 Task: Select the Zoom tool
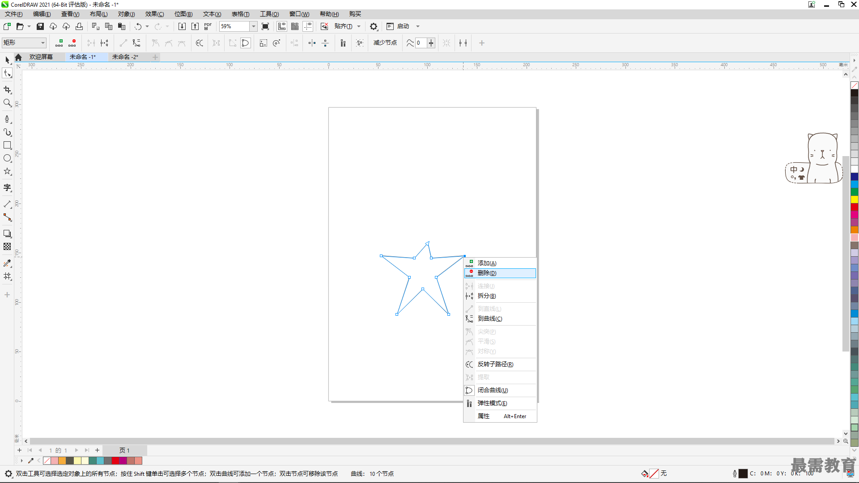coord(7,103)
